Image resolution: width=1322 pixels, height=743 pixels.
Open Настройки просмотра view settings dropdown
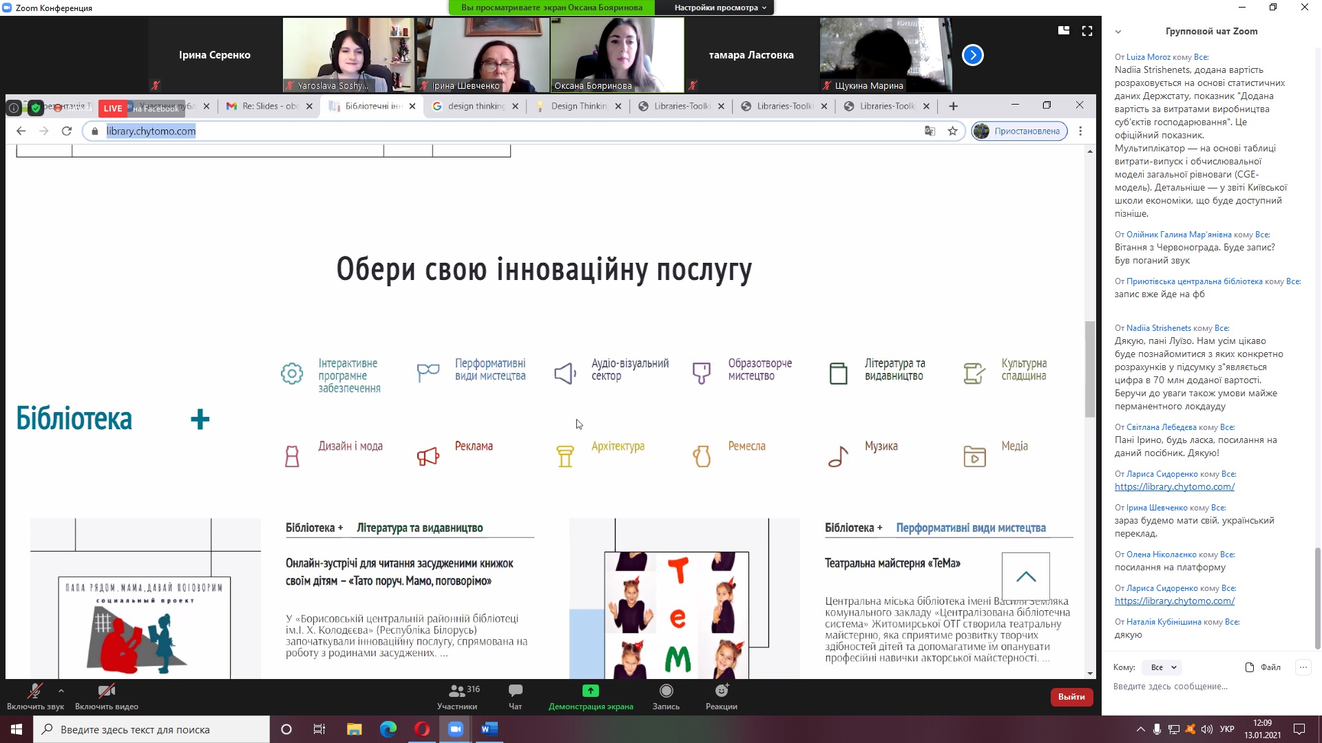tap(720, 8)
